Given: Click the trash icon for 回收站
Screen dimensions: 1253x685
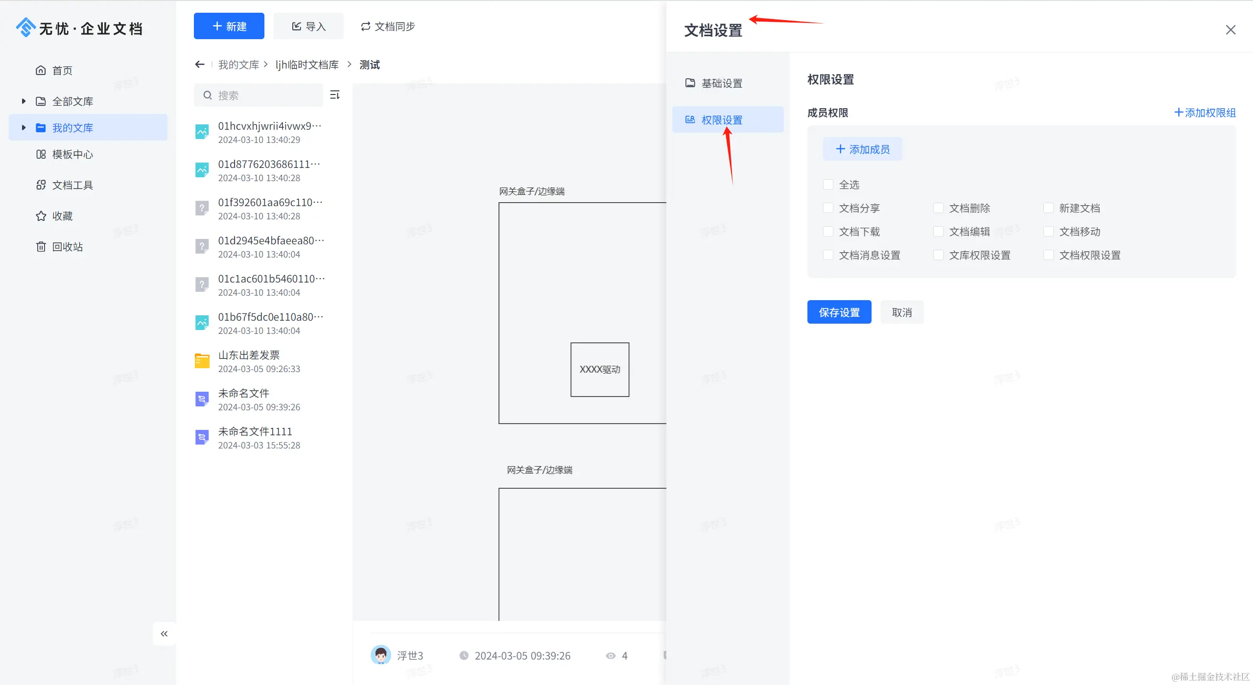Looking at the screenshot, I should pyautogui.click(x=41, y=247).
